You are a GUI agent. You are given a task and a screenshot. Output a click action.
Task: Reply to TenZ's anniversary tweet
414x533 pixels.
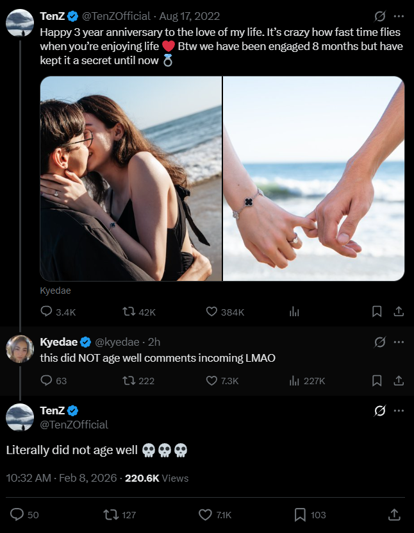click(46, 312)
